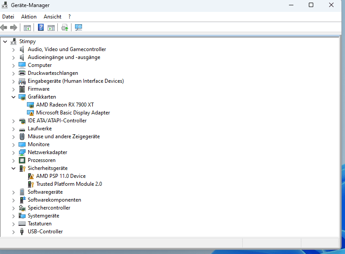Open the Ansicht menu

coord(52,17)
